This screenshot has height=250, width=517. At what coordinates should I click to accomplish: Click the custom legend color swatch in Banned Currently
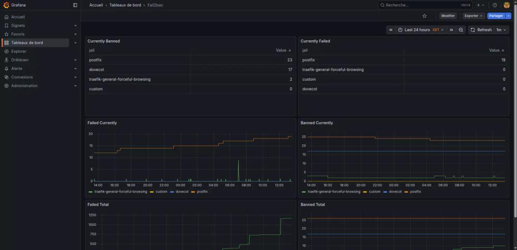(364, 192)
